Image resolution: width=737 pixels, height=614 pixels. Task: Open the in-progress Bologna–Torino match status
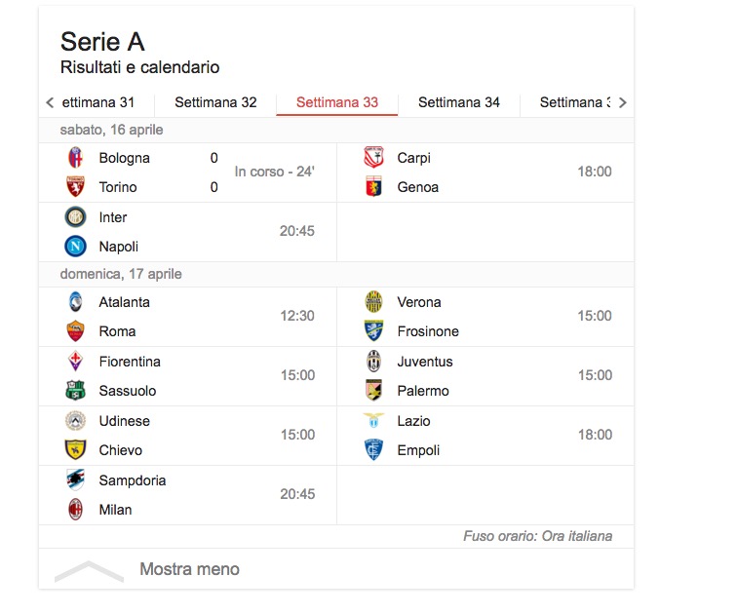(274, 173)
